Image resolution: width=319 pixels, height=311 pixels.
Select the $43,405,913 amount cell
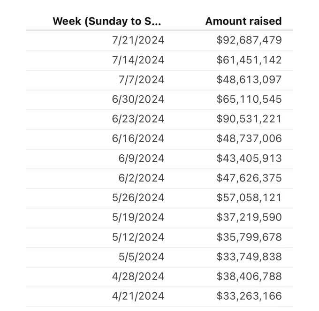[249, 158]
